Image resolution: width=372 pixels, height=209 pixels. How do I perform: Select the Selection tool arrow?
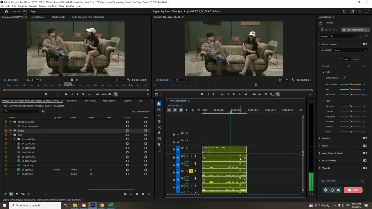click(x=159, y=104)
